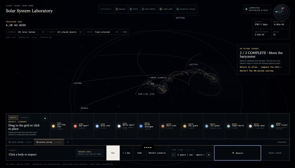295x168 pixels.
Task: Click the Solar System Laboratory title
Action: pos(29,11)
